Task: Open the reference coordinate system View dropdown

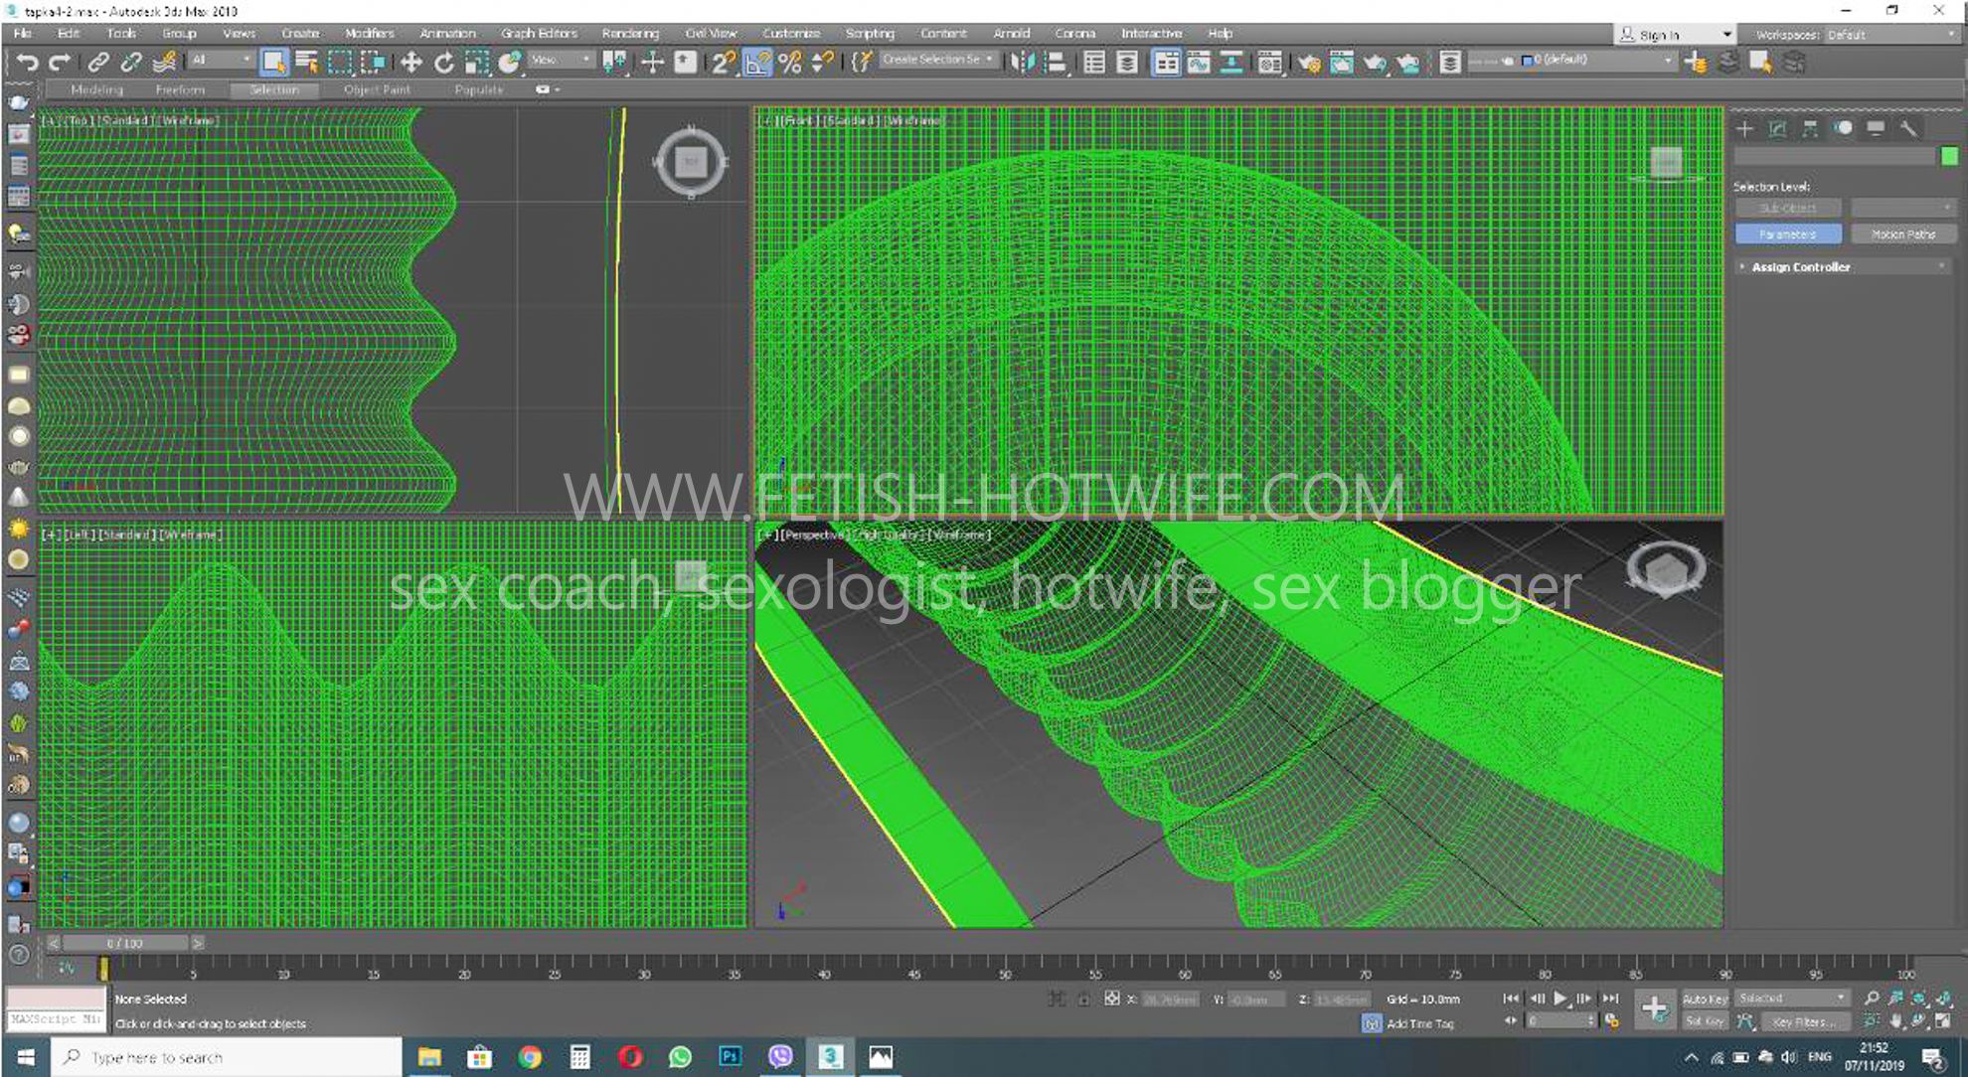Action: [x=561, y=61]
